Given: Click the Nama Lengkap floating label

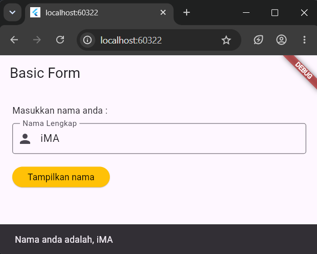Looking at the screenshot, I should (x=50, y=123).
